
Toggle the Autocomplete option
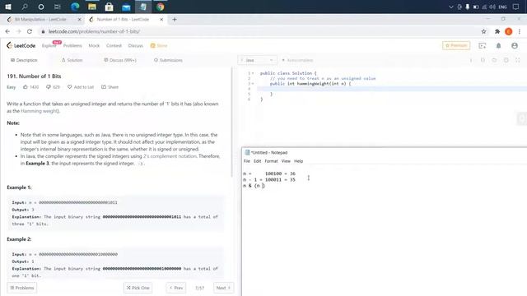297,60
